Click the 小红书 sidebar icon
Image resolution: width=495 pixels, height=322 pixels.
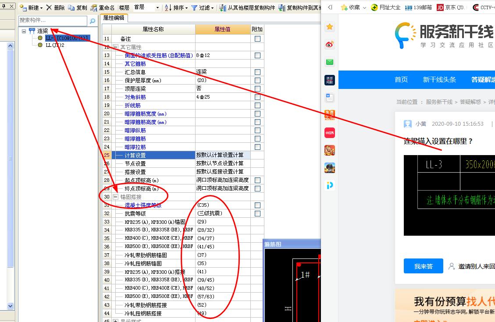pos(330,133)
